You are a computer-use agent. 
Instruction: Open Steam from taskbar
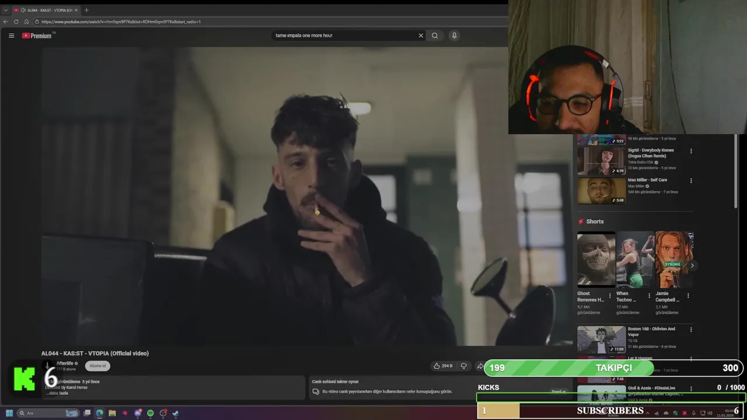176,413
